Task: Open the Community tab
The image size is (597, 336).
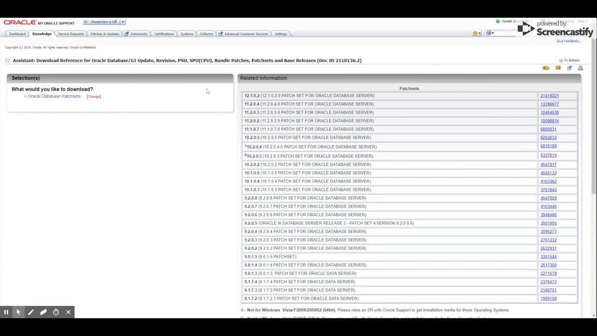Action: 136,34
